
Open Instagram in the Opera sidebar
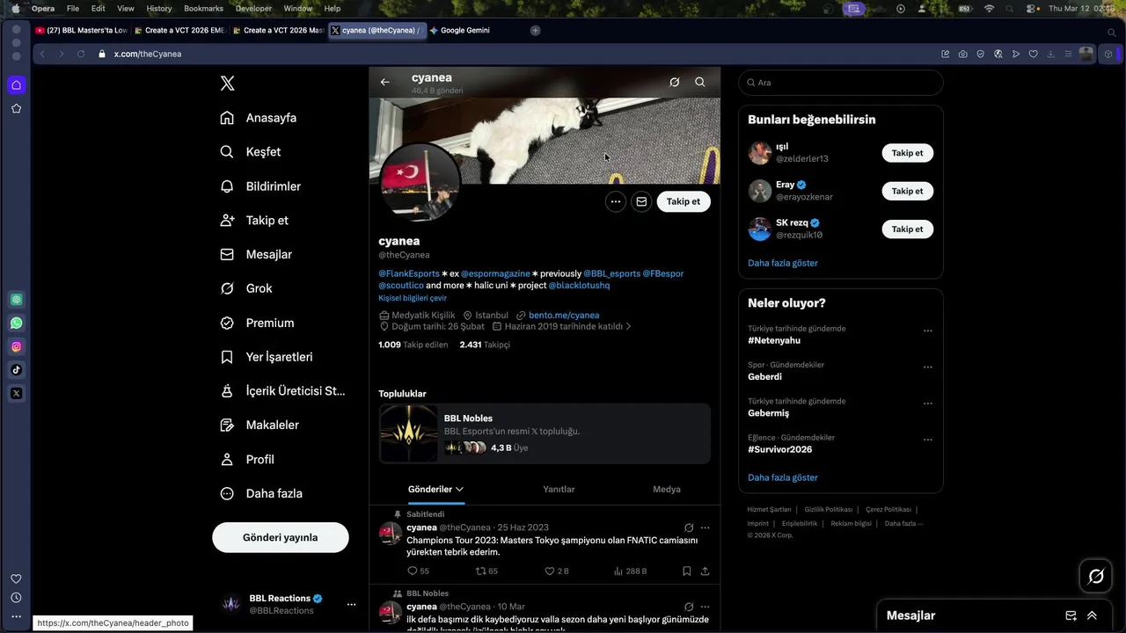(x=16, y=346)
